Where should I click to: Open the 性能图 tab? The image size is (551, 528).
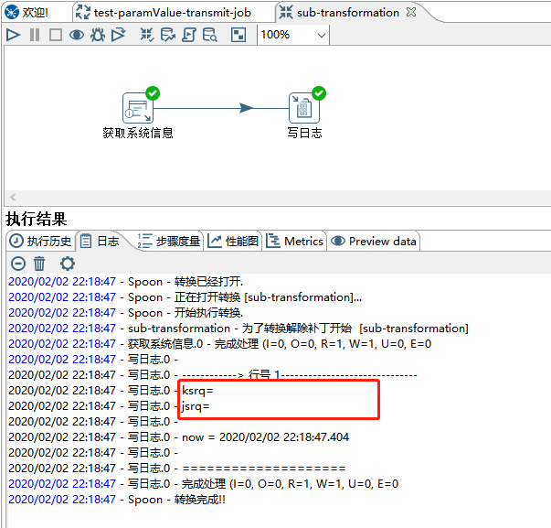click(x=233, y=241)
